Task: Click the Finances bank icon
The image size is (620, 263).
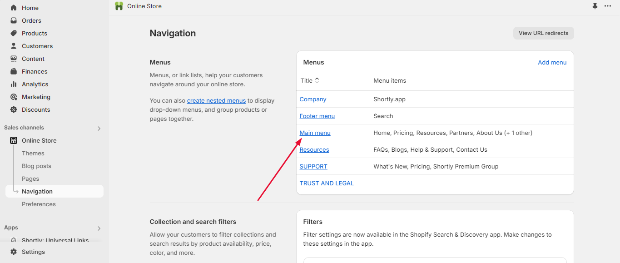Action: (x=14, y=71)
